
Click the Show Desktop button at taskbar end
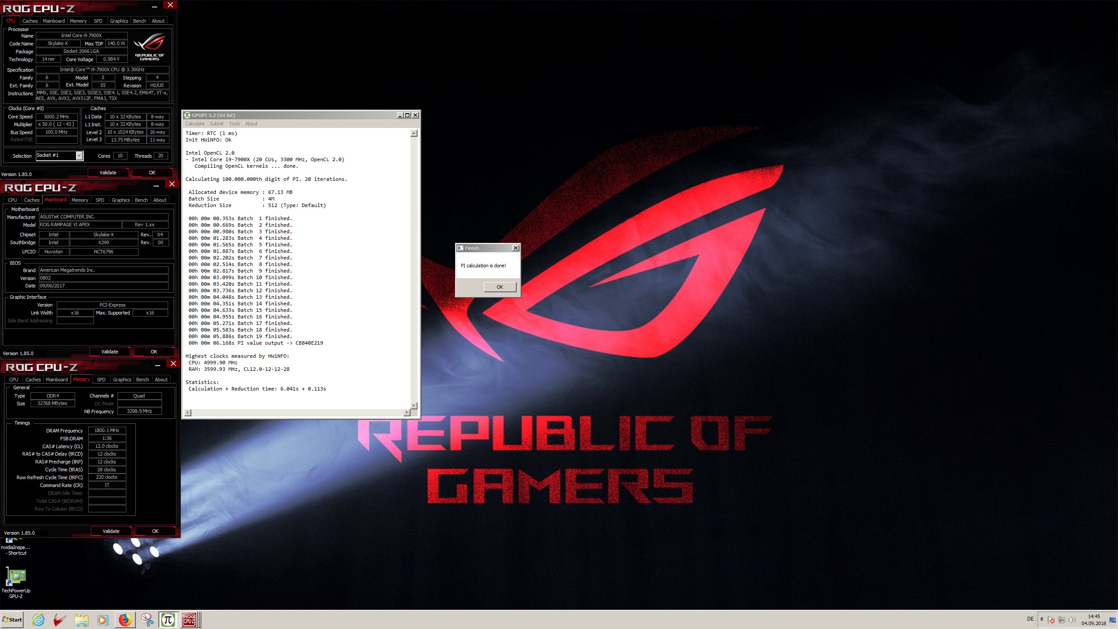1113,619
